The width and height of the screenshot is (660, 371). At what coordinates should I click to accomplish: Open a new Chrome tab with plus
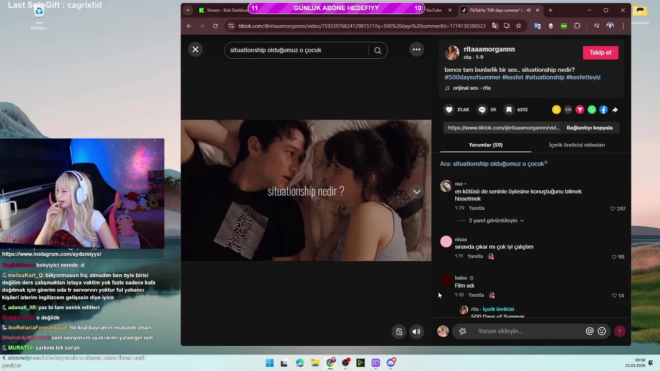tap(550, 10)
